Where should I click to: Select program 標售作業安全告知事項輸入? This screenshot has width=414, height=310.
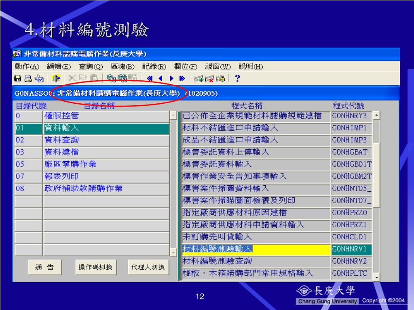tap(256, 177)
